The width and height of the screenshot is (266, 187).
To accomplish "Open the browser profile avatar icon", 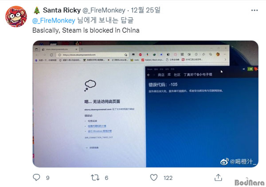I will [218, 54].
